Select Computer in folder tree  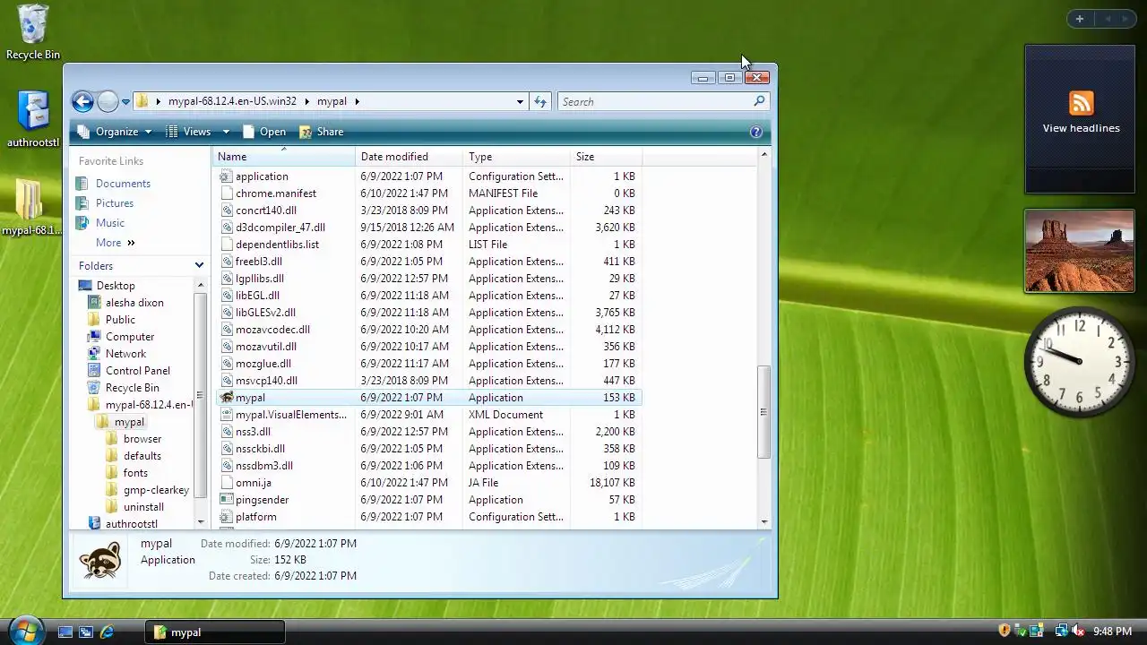coord(130,337)
